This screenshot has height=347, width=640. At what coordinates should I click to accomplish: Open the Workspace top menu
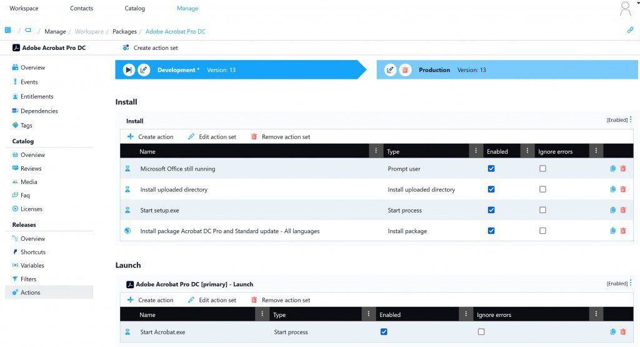pos(24,8)
